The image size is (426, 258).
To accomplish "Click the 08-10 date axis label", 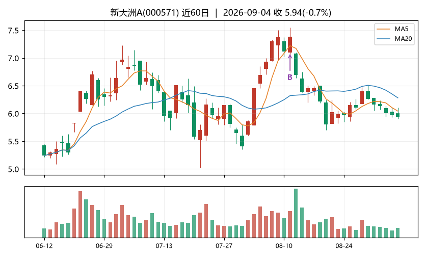I will coord(284,246).
